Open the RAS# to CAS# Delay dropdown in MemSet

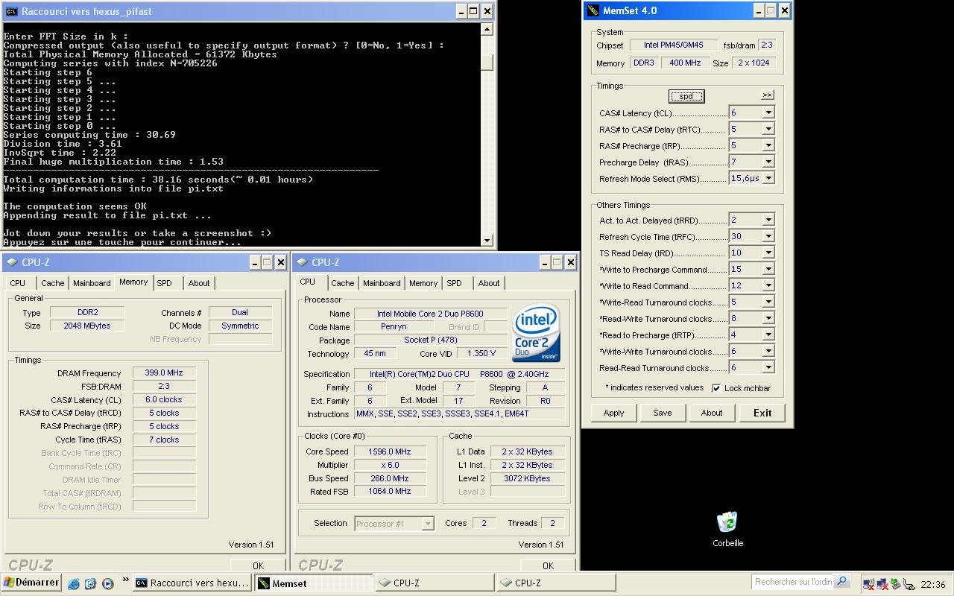point(768,129)
